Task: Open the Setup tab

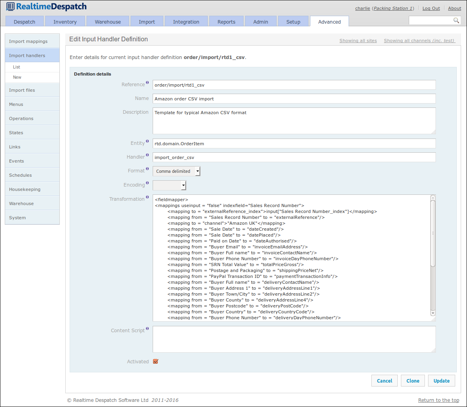Action: click(293, 22)
